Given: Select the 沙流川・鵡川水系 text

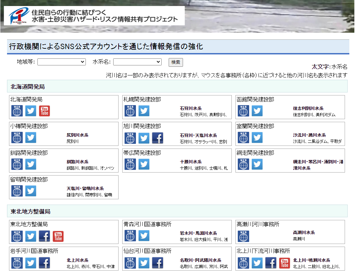Looking at the screenshot, I should pyautogui.click(x=309, y=135).
